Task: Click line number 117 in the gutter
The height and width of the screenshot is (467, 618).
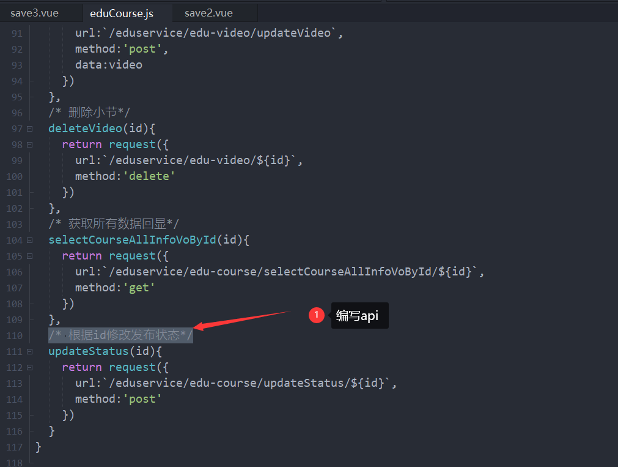Action: point(14,447)
